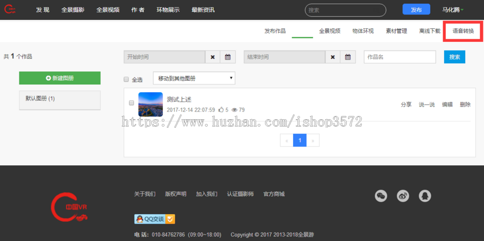Switch to the 发布作品 tab
The width and height of the screenshot is (484, 241).
pos(275,31)
